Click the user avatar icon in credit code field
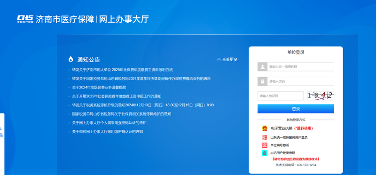Image resolution: width=376 pixels, height=175 pixels. [x=263, y=67]
